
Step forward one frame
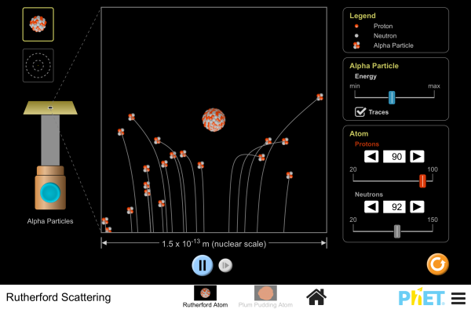pyautogui.click(x=225, y=266)
